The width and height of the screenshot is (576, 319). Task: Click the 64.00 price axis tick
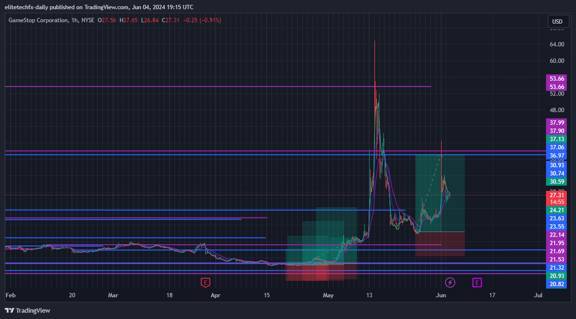pos(557,44)
